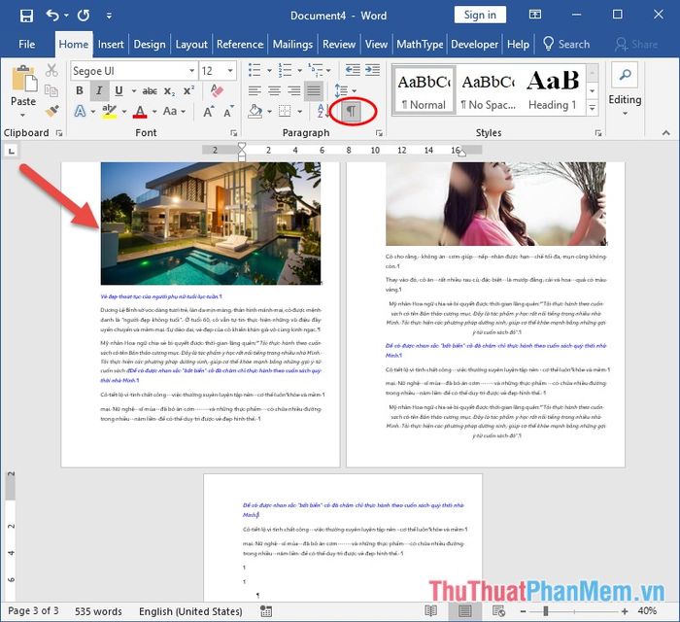Apply the No Spacing style
This screenshot has width=680, height=622.
(488, 90)
